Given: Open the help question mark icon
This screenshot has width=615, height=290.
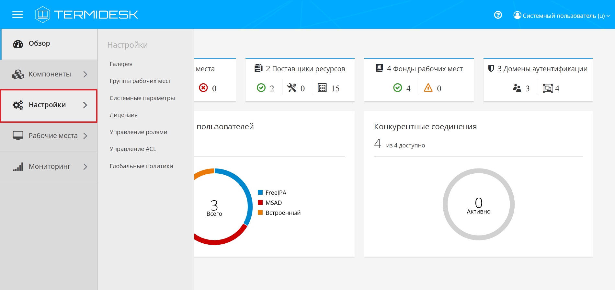Looking at the screenshot, I should pyautogui.click(x=498, y=15).
